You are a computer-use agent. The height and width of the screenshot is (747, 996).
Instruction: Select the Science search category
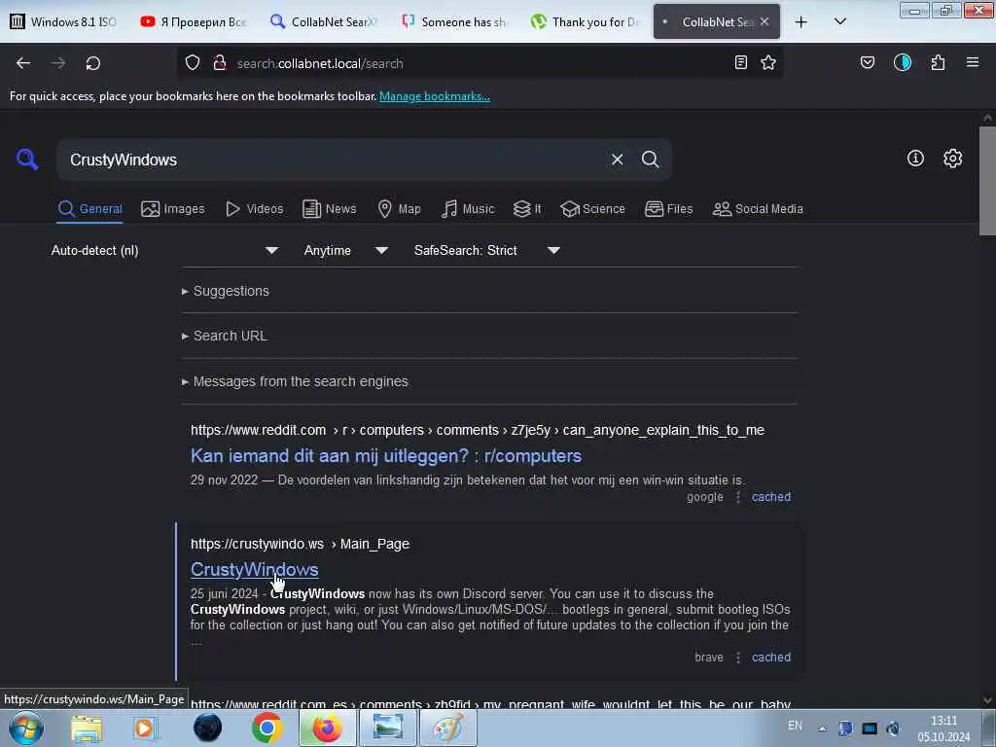[592, 209]
